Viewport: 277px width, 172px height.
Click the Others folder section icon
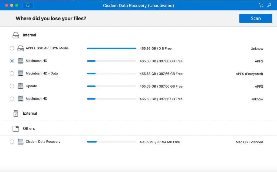pyautogui.click(x=16, y=128)
